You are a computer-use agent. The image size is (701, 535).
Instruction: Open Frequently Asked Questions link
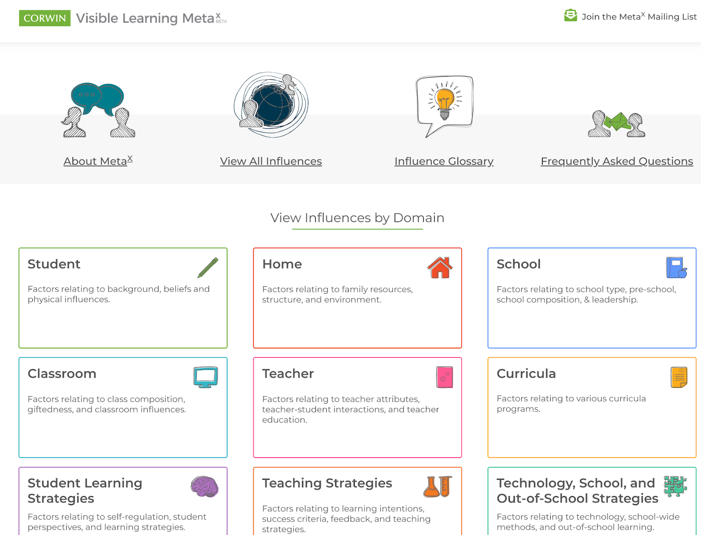click(616, 161)
